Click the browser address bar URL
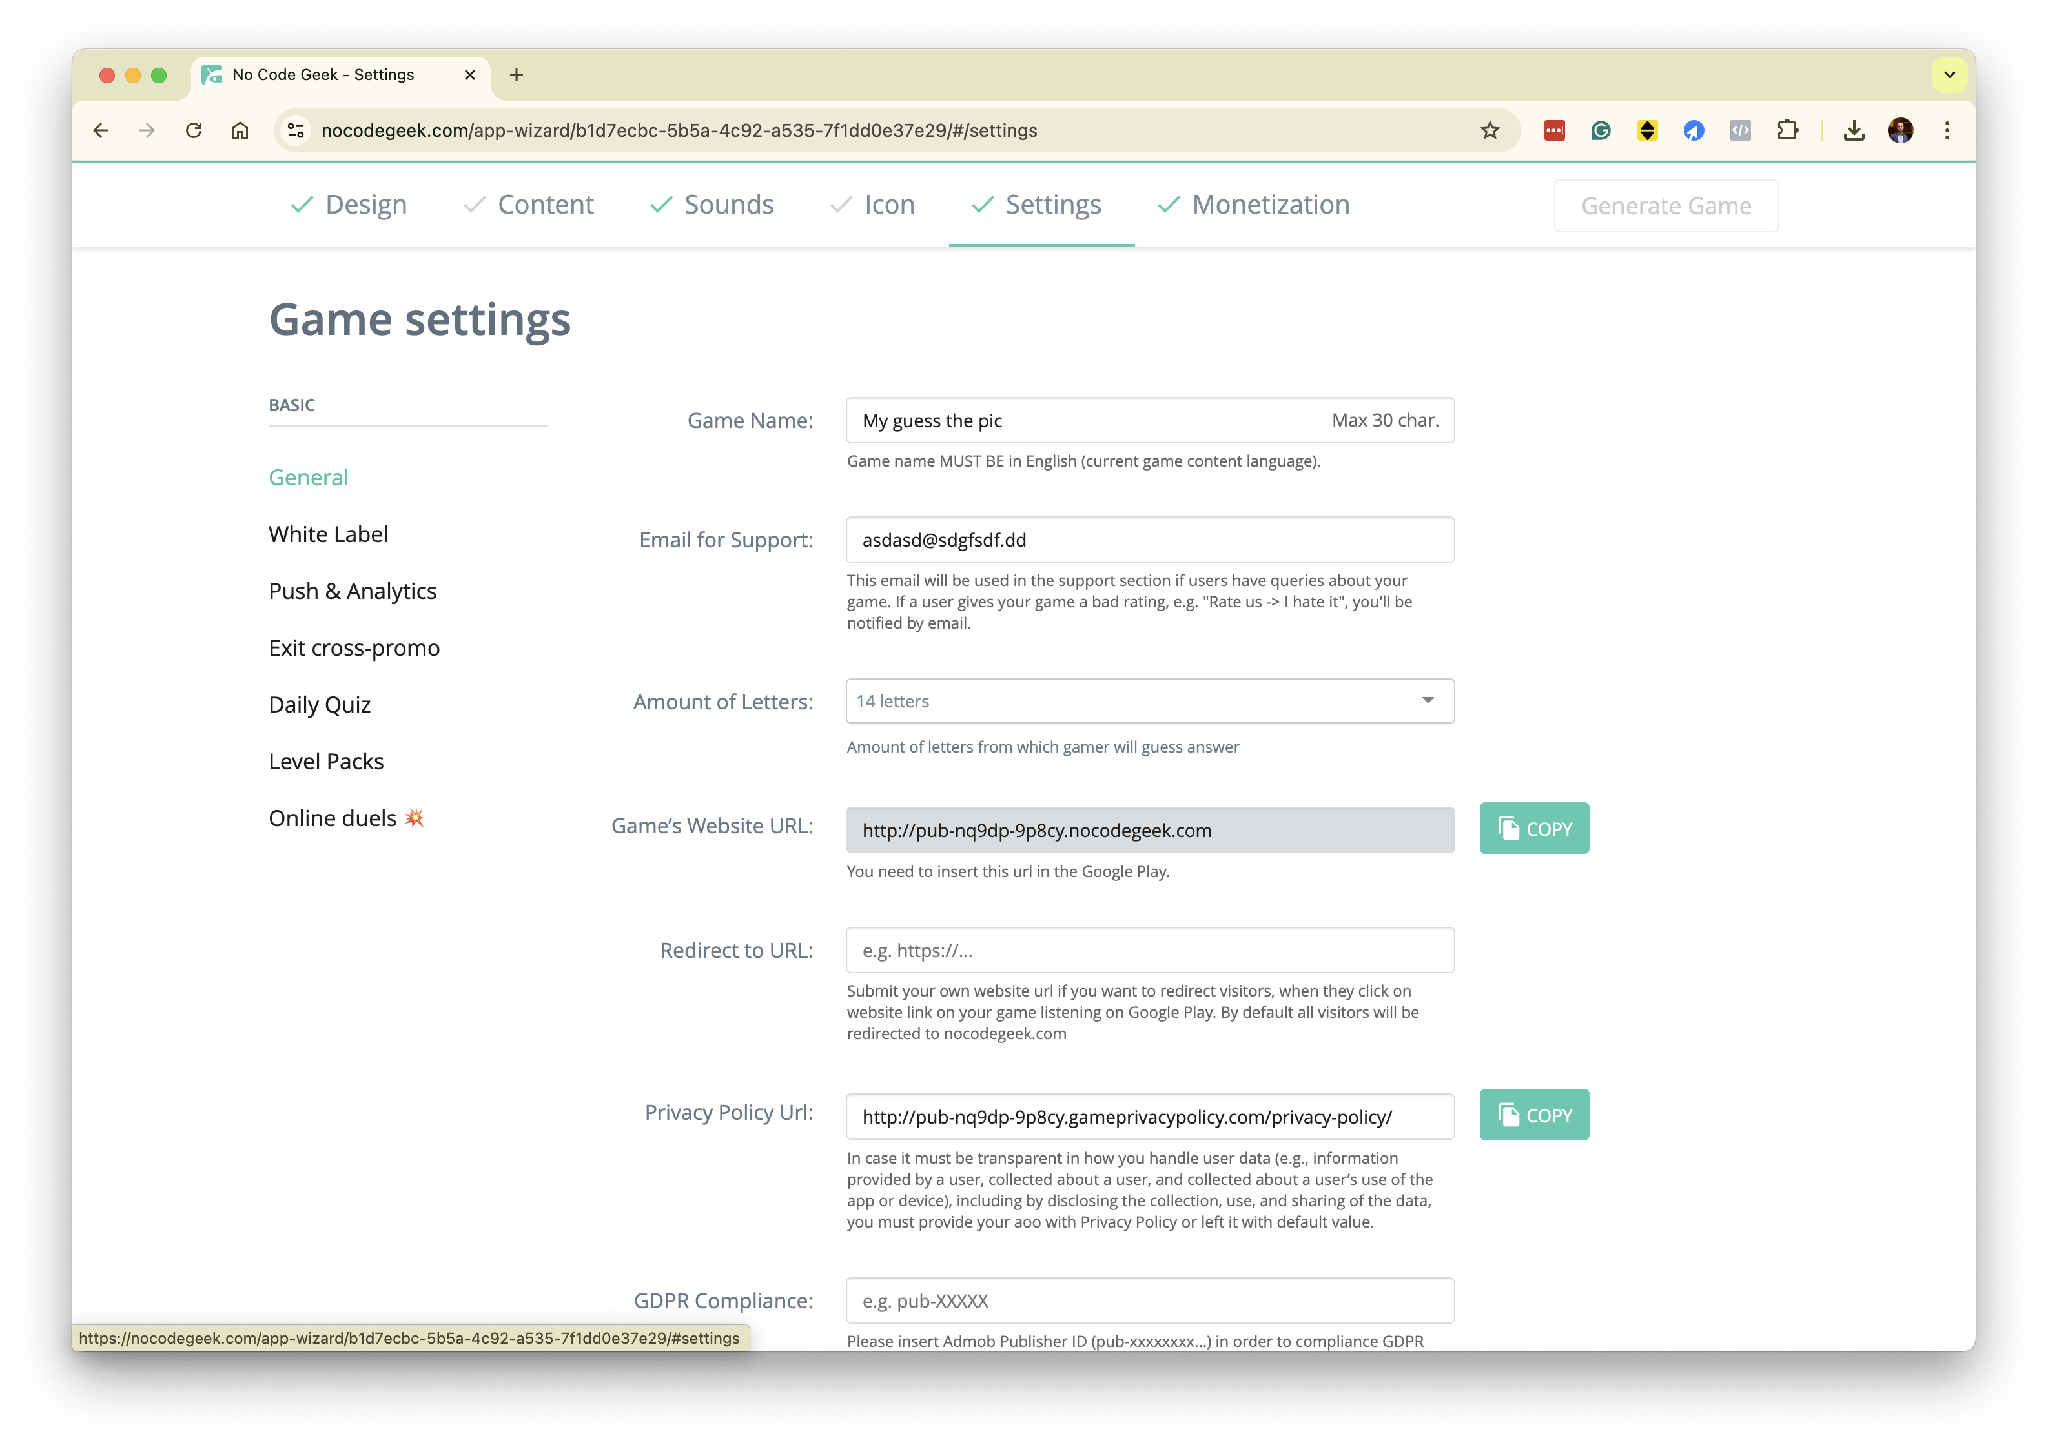The height and width of the screenshot is (1447, 2048). pyautogui.click(x=679, y=130)
